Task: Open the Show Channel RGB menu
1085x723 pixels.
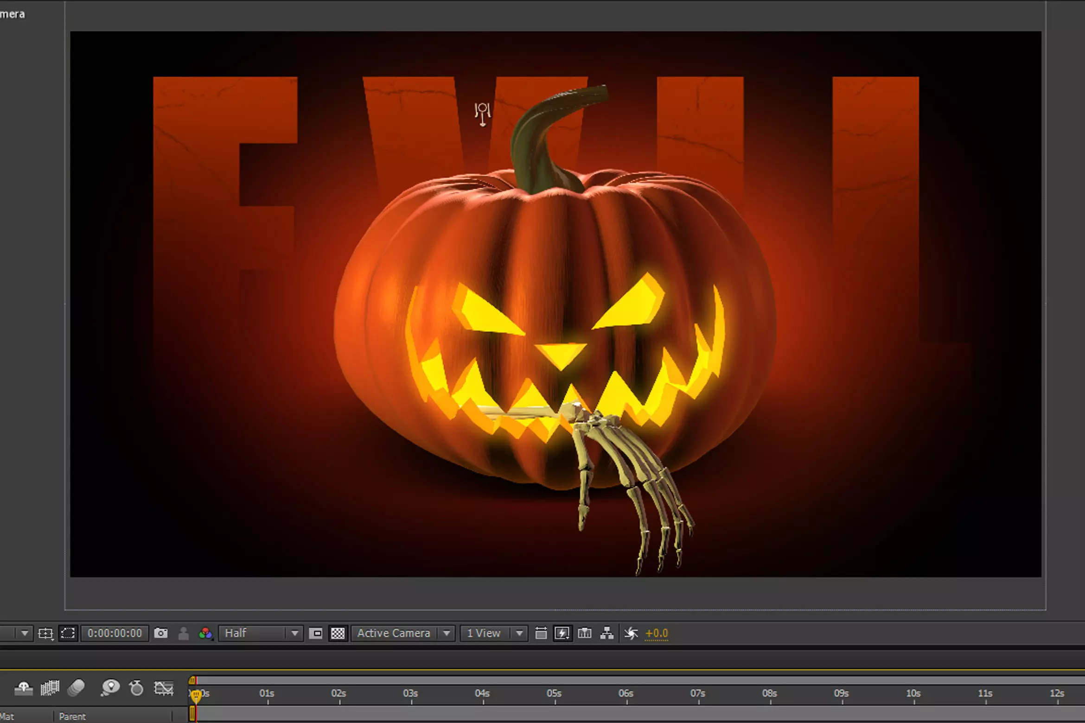Action: [205, 633]
